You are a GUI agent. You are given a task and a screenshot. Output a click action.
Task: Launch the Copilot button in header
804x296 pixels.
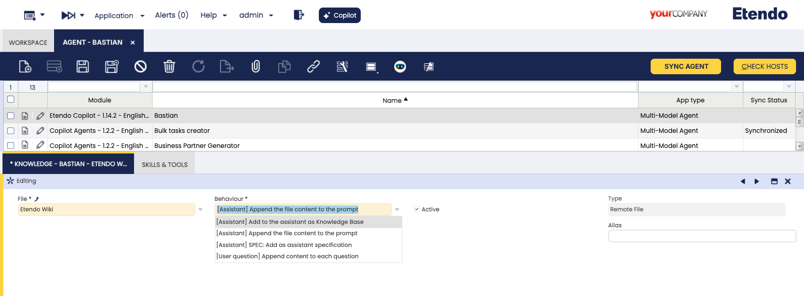pos(340,15)
